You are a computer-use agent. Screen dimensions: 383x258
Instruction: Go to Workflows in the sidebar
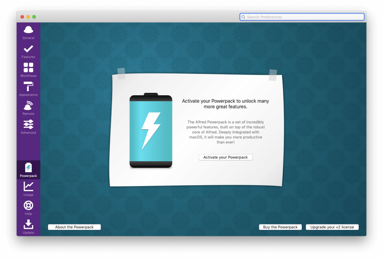[28, 71]
